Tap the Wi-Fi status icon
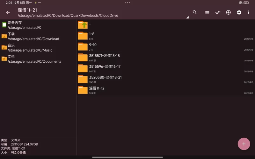The height and width of the screenshot is (159, 255). coord(241,3)
